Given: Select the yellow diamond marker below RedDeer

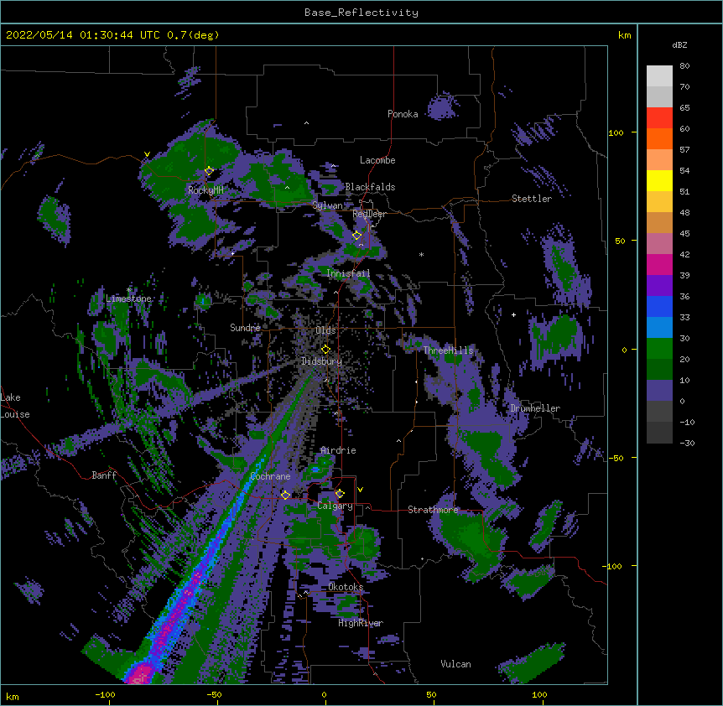Looking at the screenshot, I should point(356,235).
